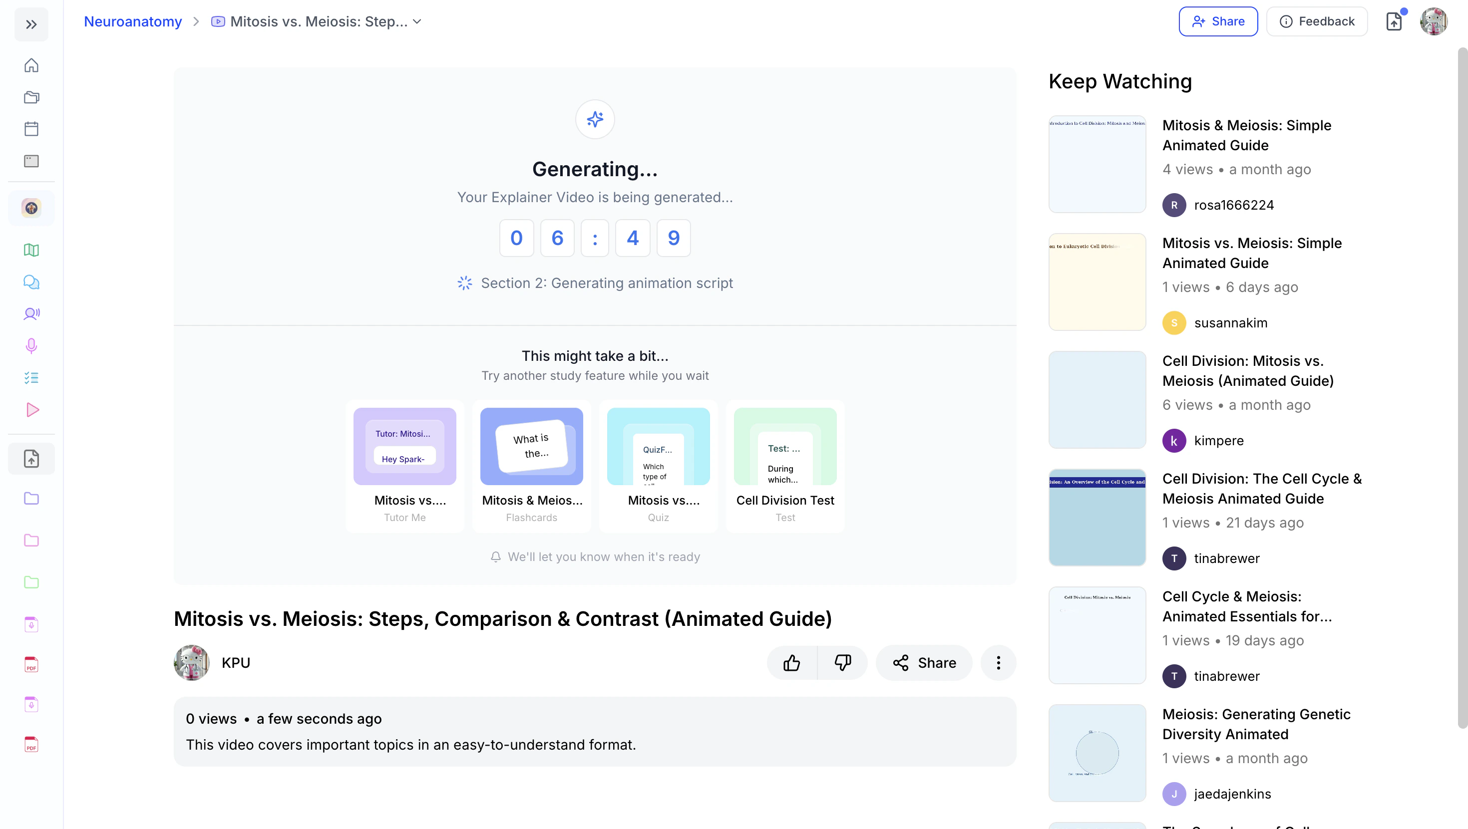Open the folders icon in the sidebar
Viewport: 1468px width, 829px height.
click(31, 97)
